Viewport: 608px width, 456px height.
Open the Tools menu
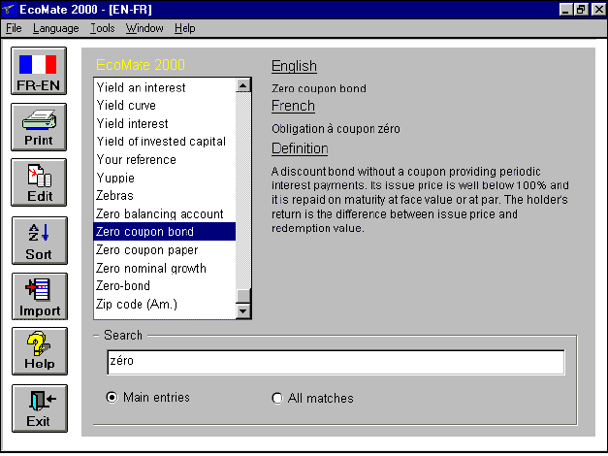coord(103,28)
